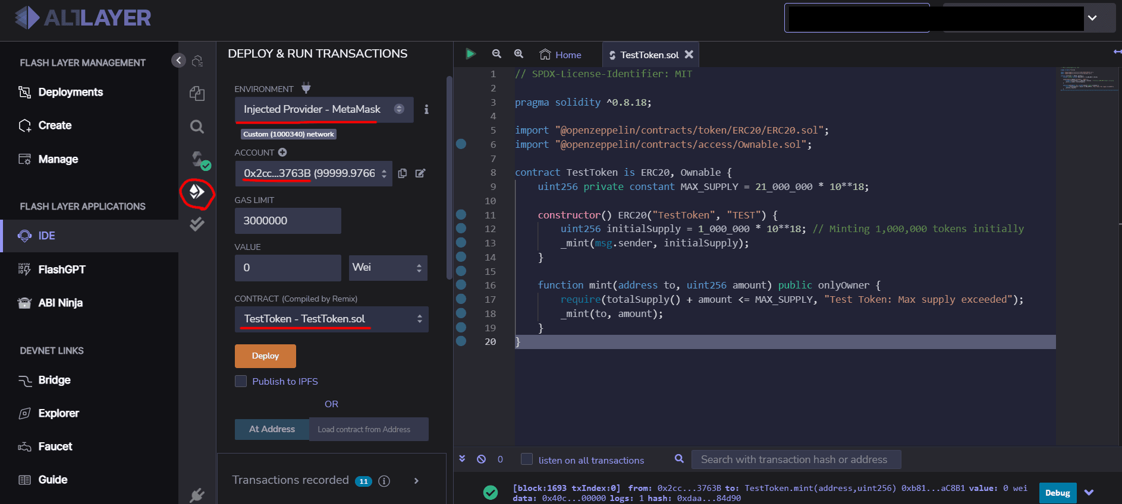Screen dimensions: 1122x504
Task: Open the Solidity unit testing checkmark icon
Action: click(x=197, y=224)
